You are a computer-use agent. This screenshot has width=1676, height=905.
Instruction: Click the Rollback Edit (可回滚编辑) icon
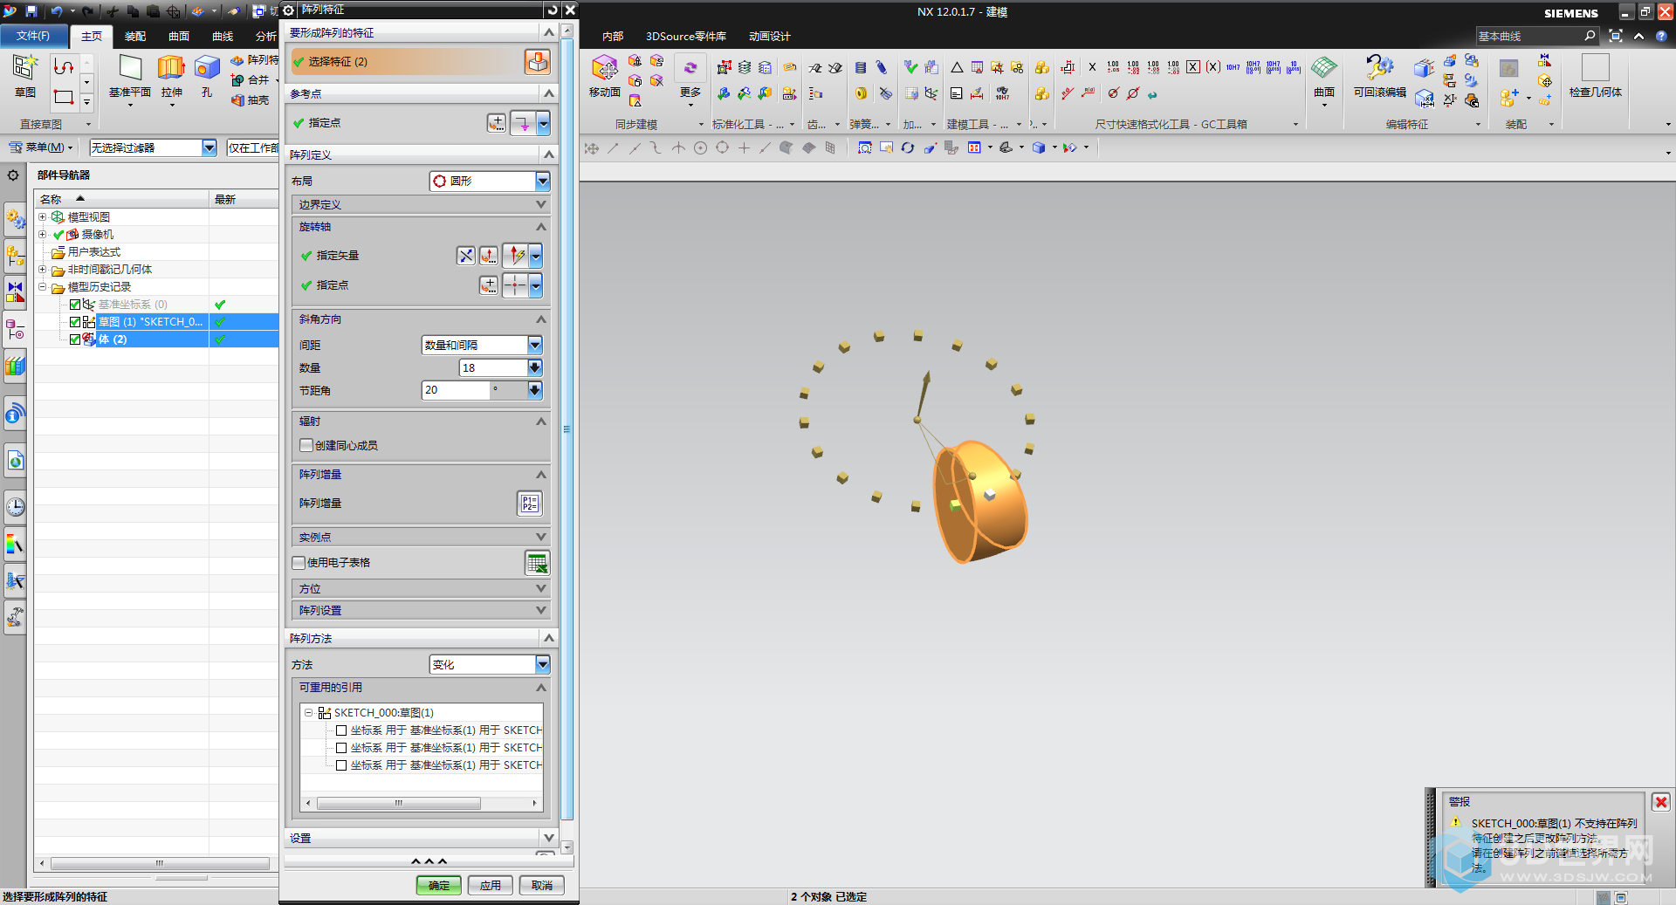(x=1380, y=68)
